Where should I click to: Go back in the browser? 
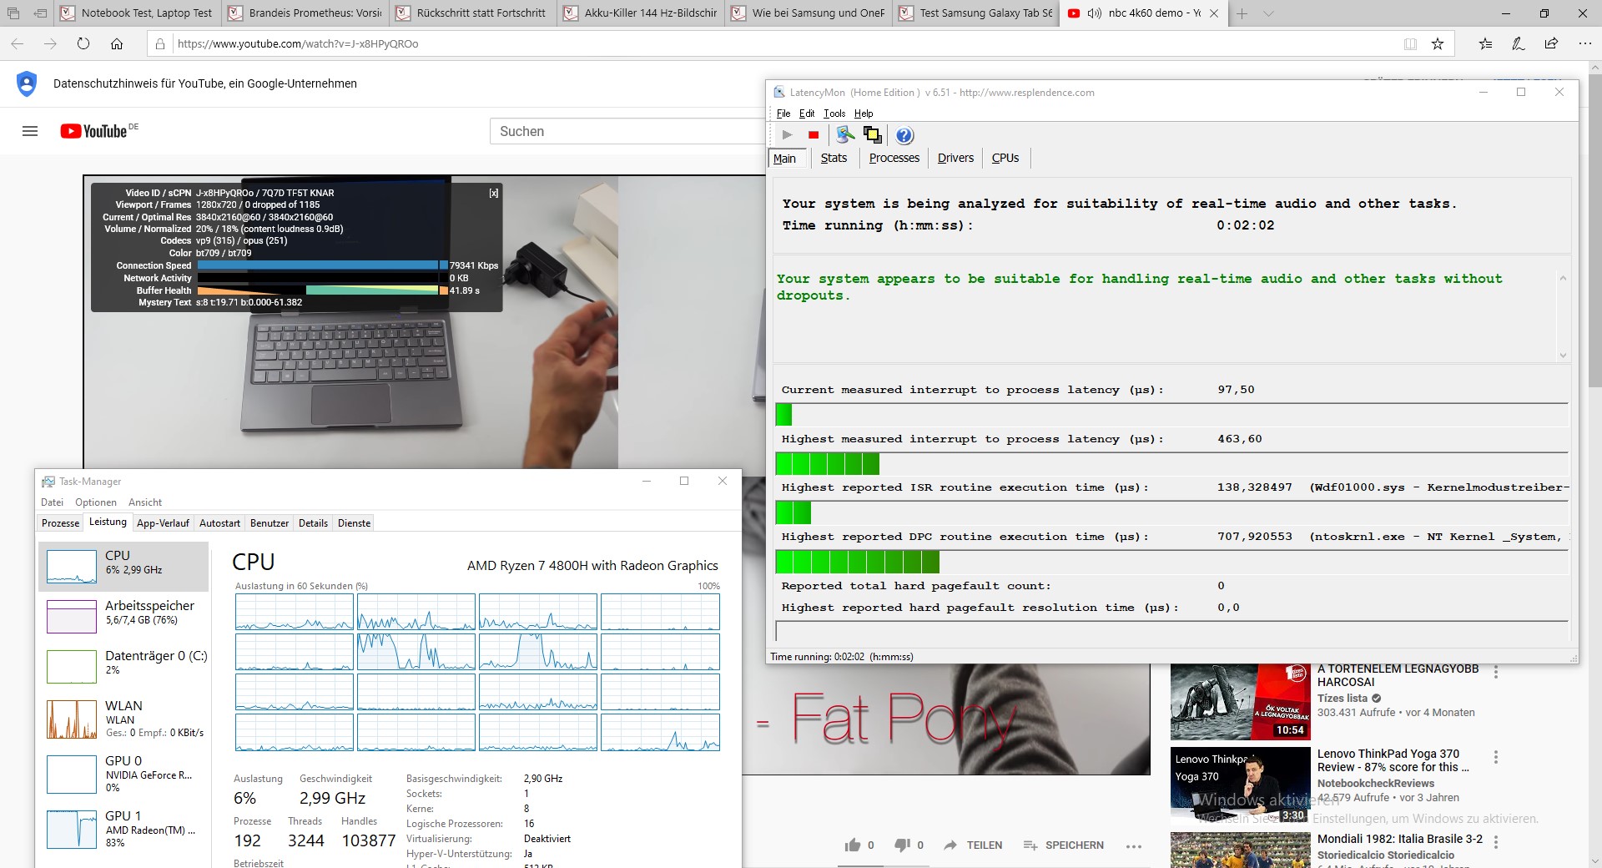pos(18,43)
